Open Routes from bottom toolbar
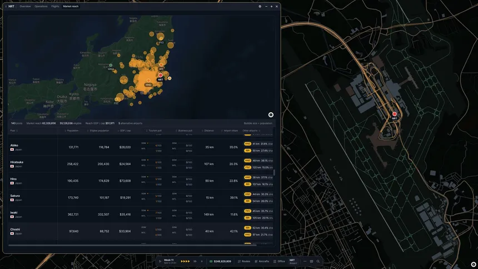 (244, 261)
